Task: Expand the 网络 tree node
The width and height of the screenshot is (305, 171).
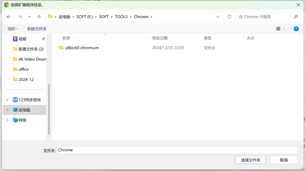Action: pos(8,120)
